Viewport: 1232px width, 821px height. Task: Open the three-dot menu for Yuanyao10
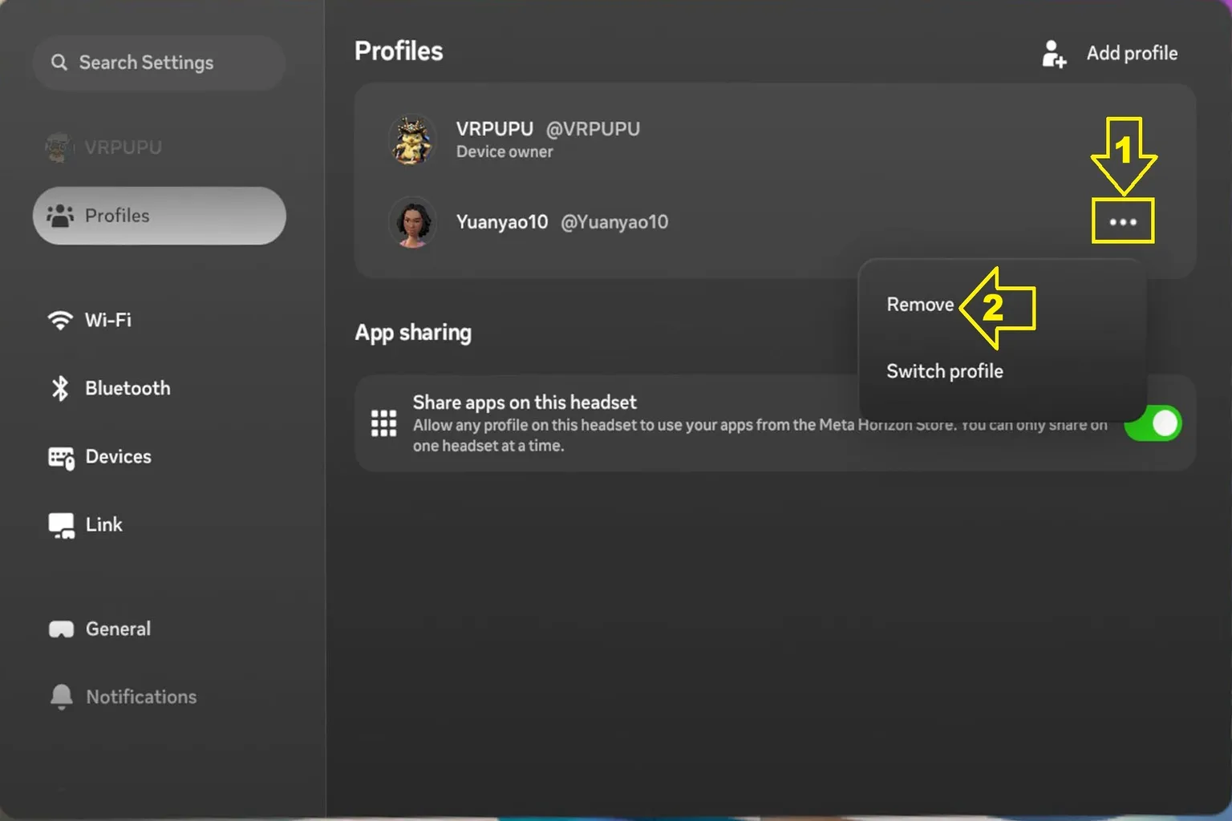[1122, 221]
